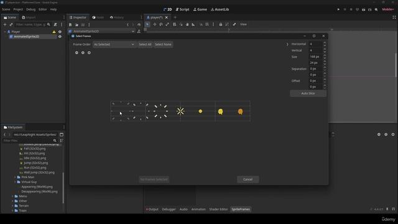
Task: Expand the Virtual Guy folder
Action: 15,182
